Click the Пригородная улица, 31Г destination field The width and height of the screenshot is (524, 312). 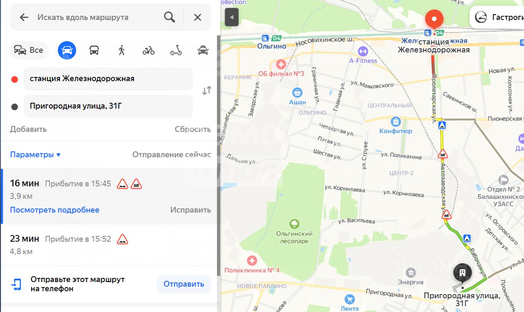click(108, 106)
